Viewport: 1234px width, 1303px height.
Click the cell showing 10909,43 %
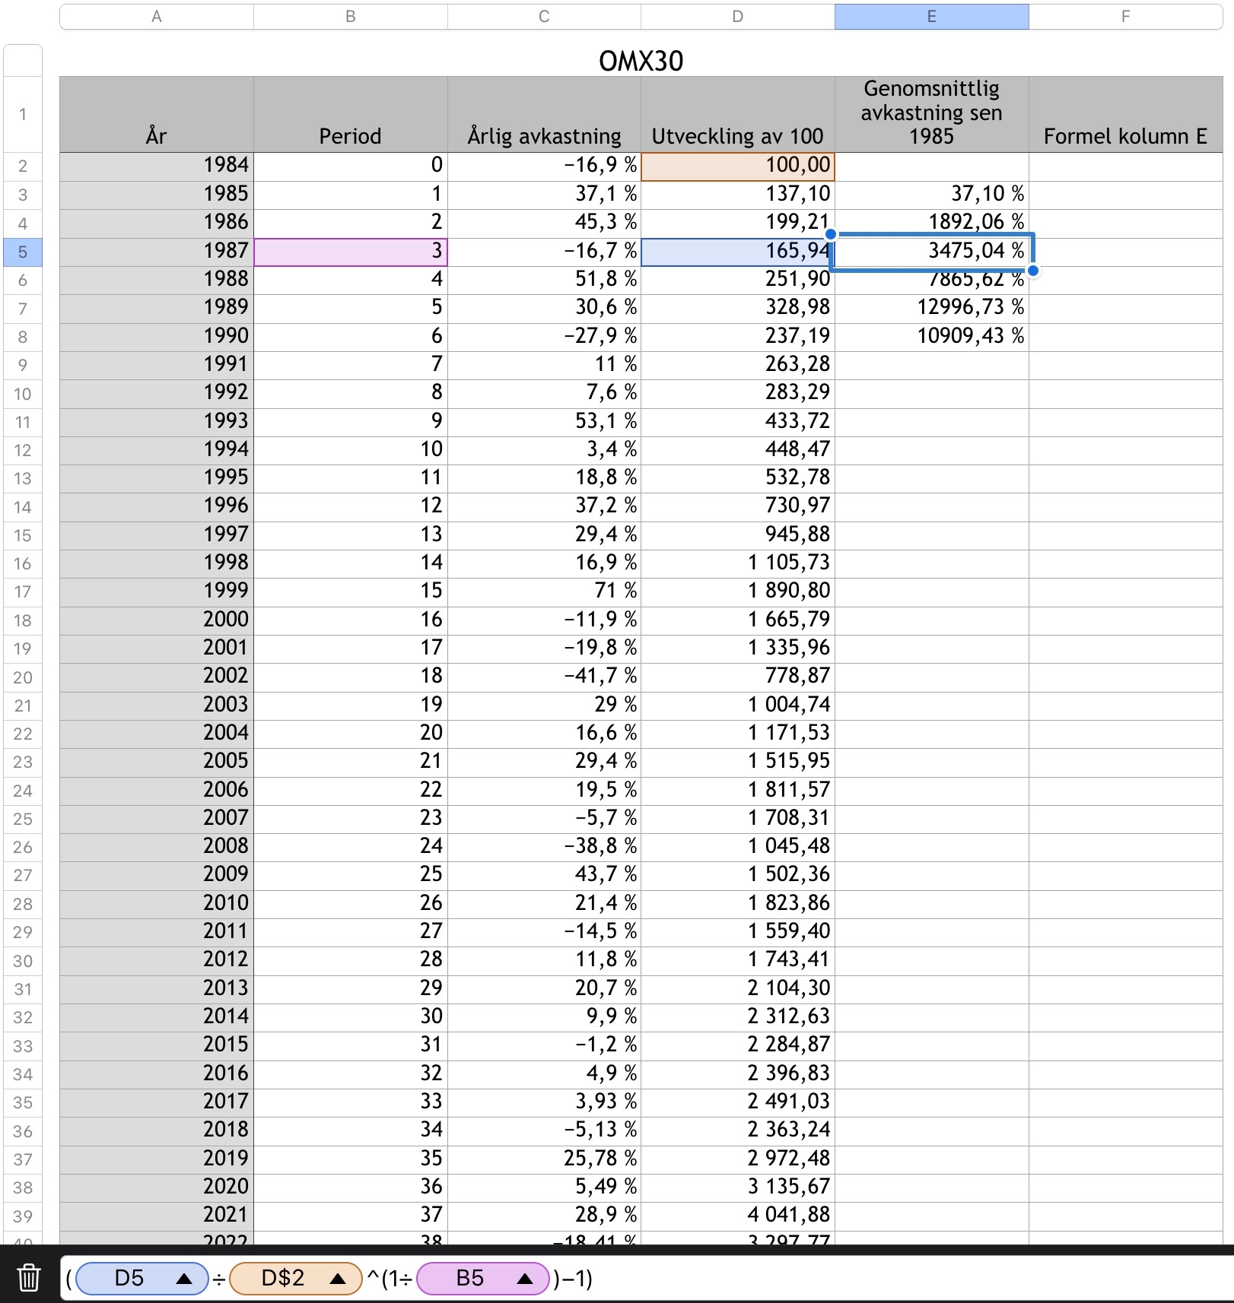(x=932, y=337)
